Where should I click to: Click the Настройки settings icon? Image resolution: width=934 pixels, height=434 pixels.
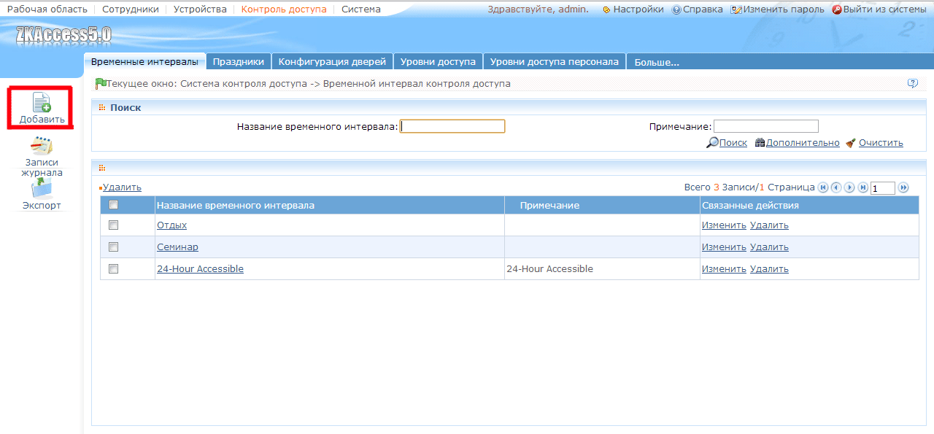point(606,9)
